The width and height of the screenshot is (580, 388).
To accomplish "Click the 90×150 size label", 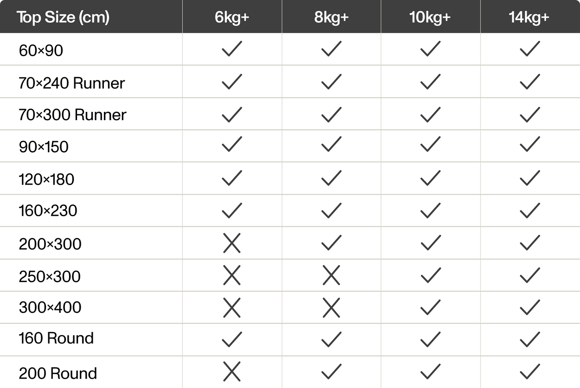I will click(44, 147).
